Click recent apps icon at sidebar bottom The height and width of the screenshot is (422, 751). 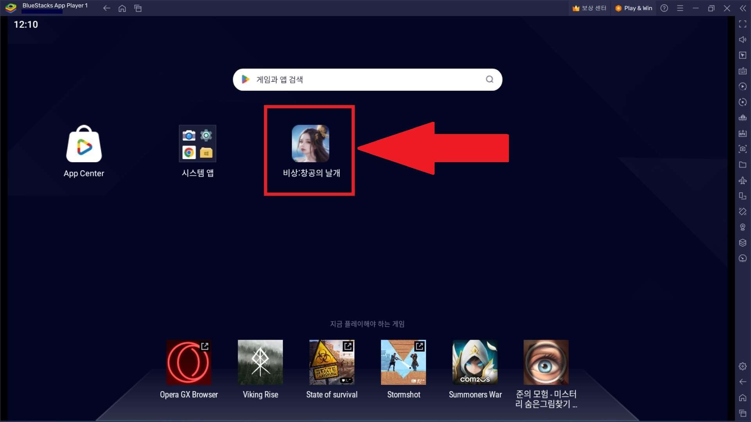[743, 413]
